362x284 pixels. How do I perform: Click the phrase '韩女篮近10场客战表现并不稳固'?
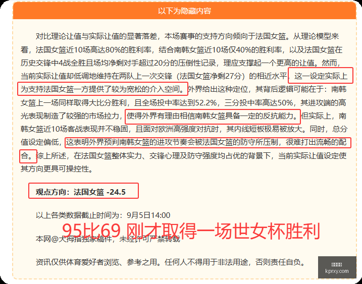point(74,129)
